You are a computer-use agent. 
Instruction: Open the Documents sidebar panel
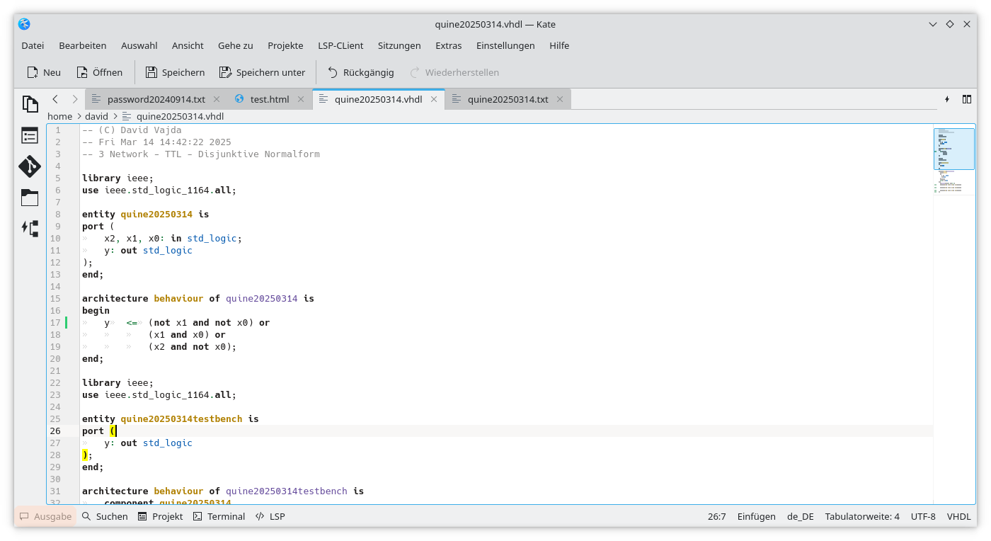pyautogui.click(x=30, y=103)
